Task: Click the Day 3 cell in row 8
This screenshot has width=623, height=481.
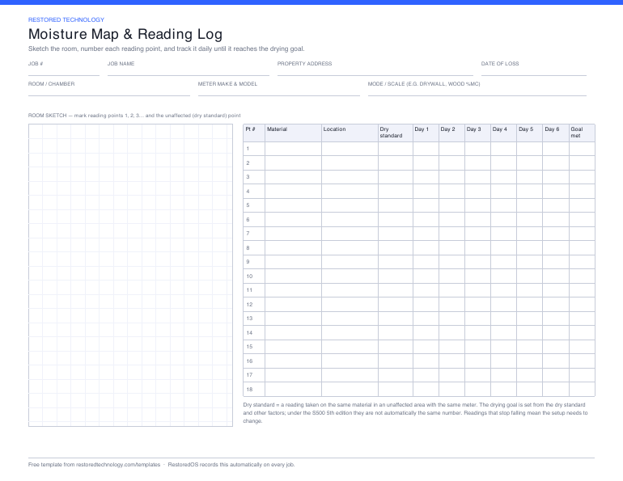Action: point(477,247)
